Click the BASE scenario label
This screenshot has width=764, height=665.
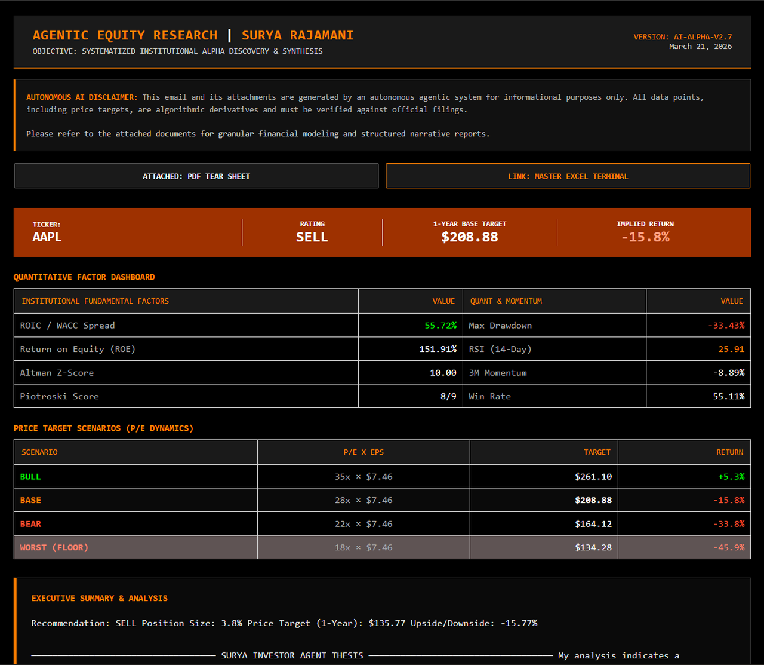[x=30, y=500]
